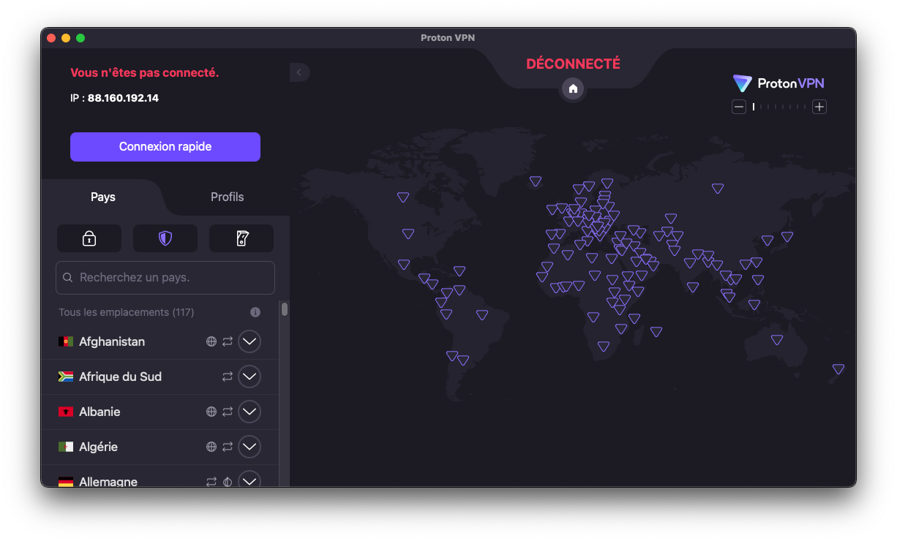Click the ProtonVPN logo
The height and width of the screenshot is (541, 897).
coord(778,83)
